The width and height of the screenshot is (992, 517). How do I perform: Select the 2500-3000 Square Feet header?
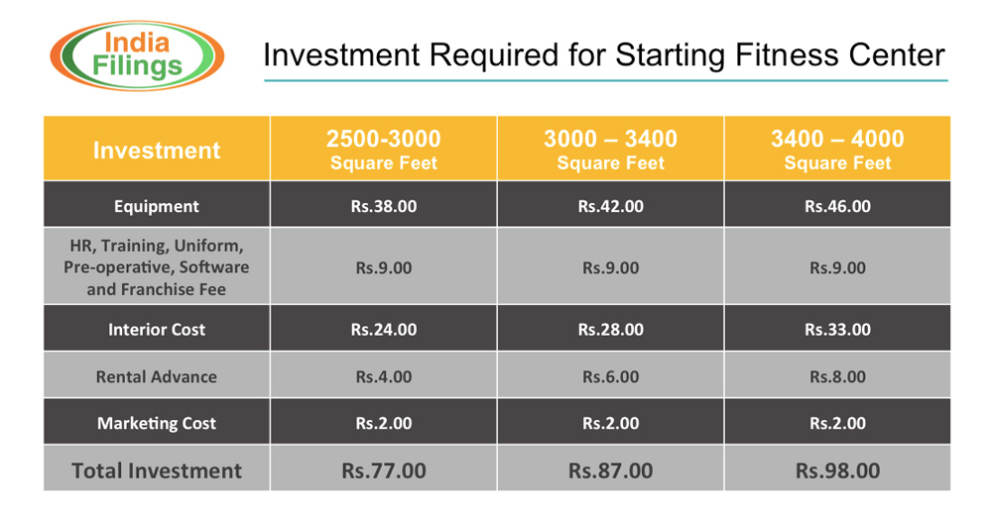click(x=383, y=150)
